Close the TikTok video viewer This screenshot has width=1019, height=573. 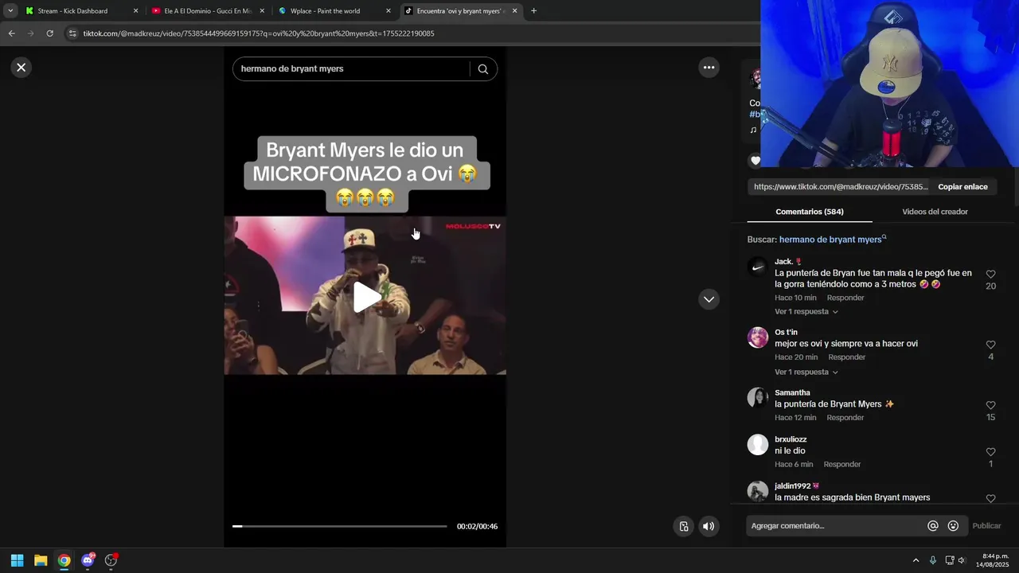click(x=21, y=68)
